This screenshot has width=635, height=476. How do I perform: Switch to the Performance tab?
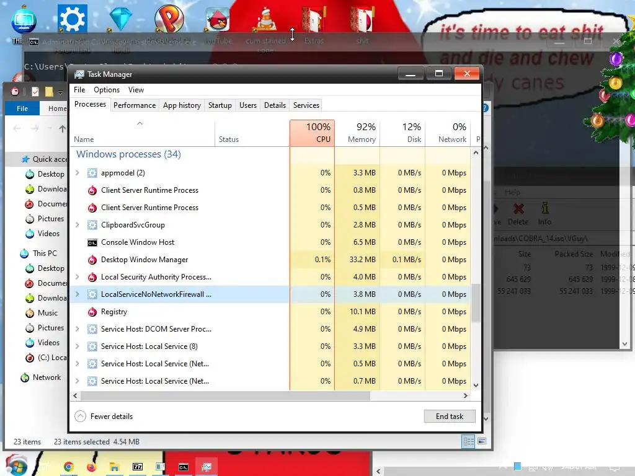135,105
